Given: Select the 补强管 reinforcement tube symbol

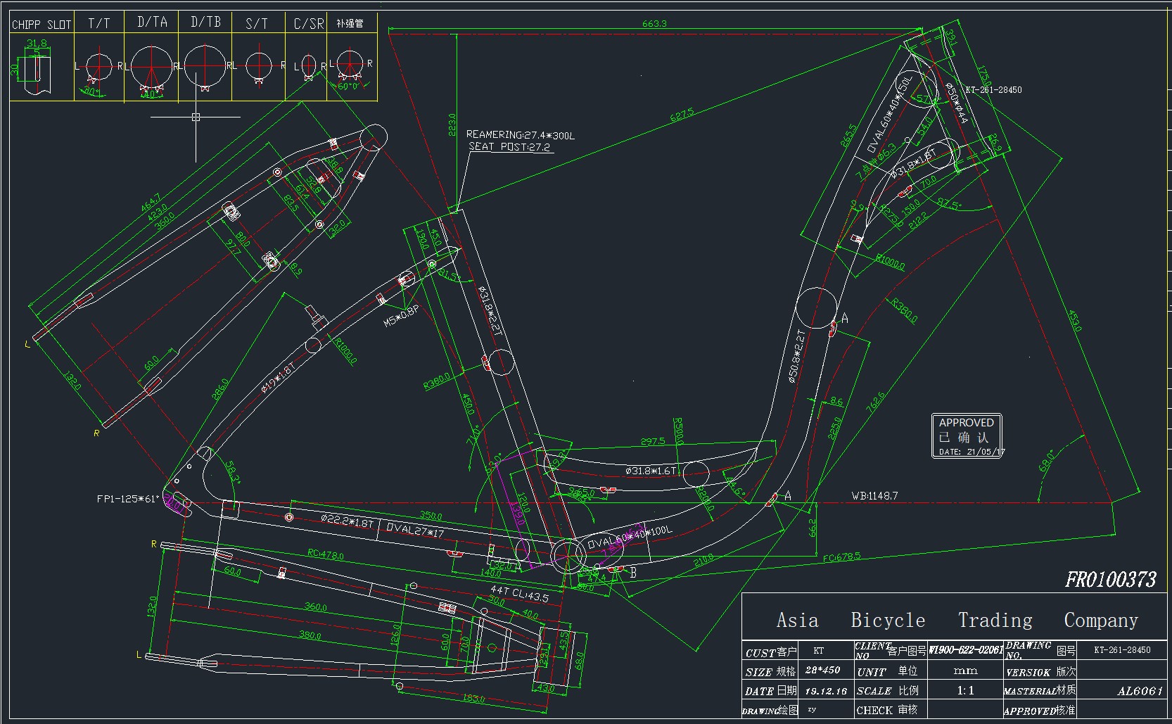Looking at the screenshot, I should coord(350,65).
